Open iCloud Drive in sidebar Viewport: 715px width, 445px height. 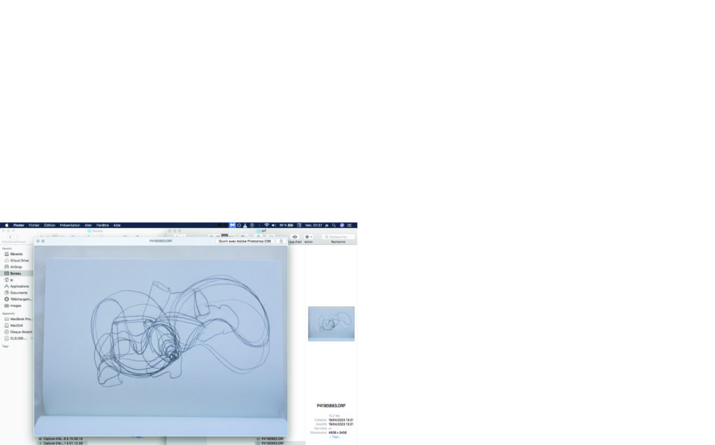19,260
